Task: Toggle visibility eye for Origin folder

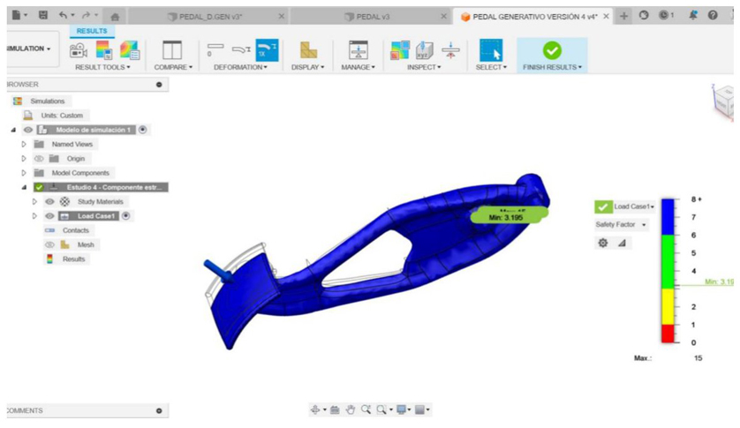Action: [x=39, y=159]
